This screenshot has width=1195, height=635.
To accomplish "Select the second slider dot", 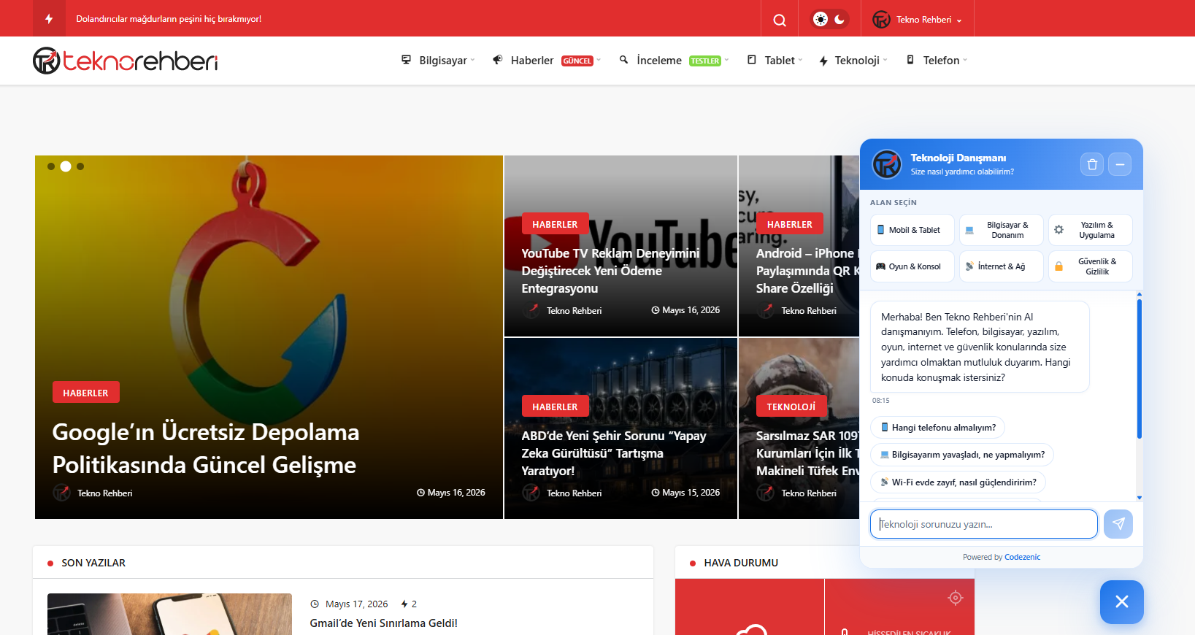I will coord(66,166).
